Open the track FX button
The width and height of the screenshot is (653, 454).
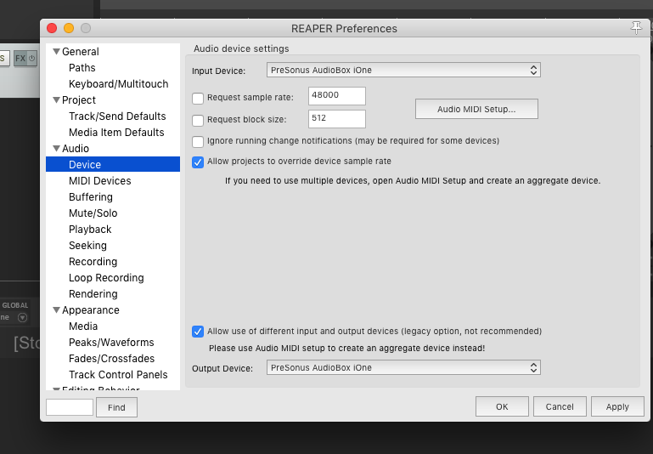point(20,59)
